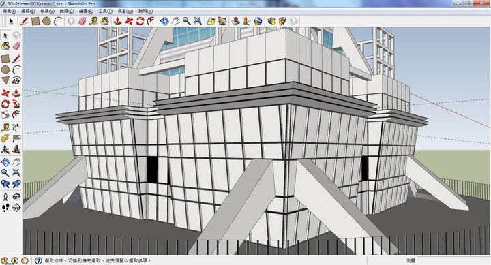
Task: Click Add New Building icon
Action: (x=235, y=21)
